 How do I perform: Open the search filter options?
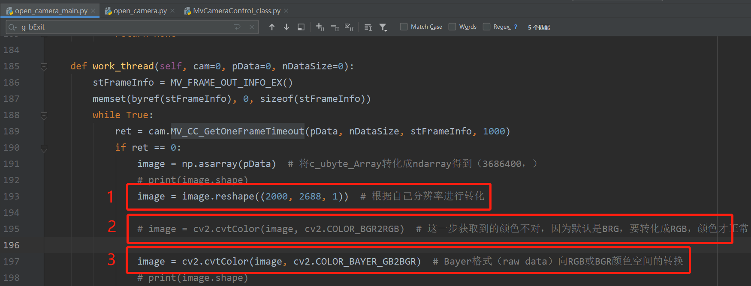coord(383,27)
